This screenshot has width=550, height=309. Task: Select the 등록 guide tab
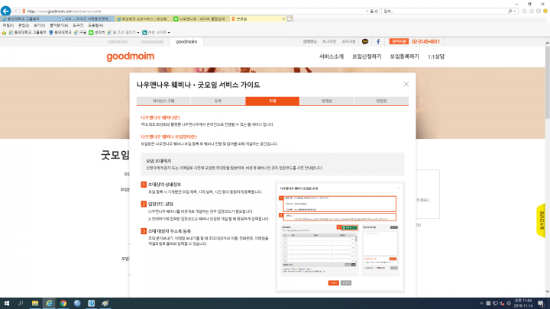point(218,101)
